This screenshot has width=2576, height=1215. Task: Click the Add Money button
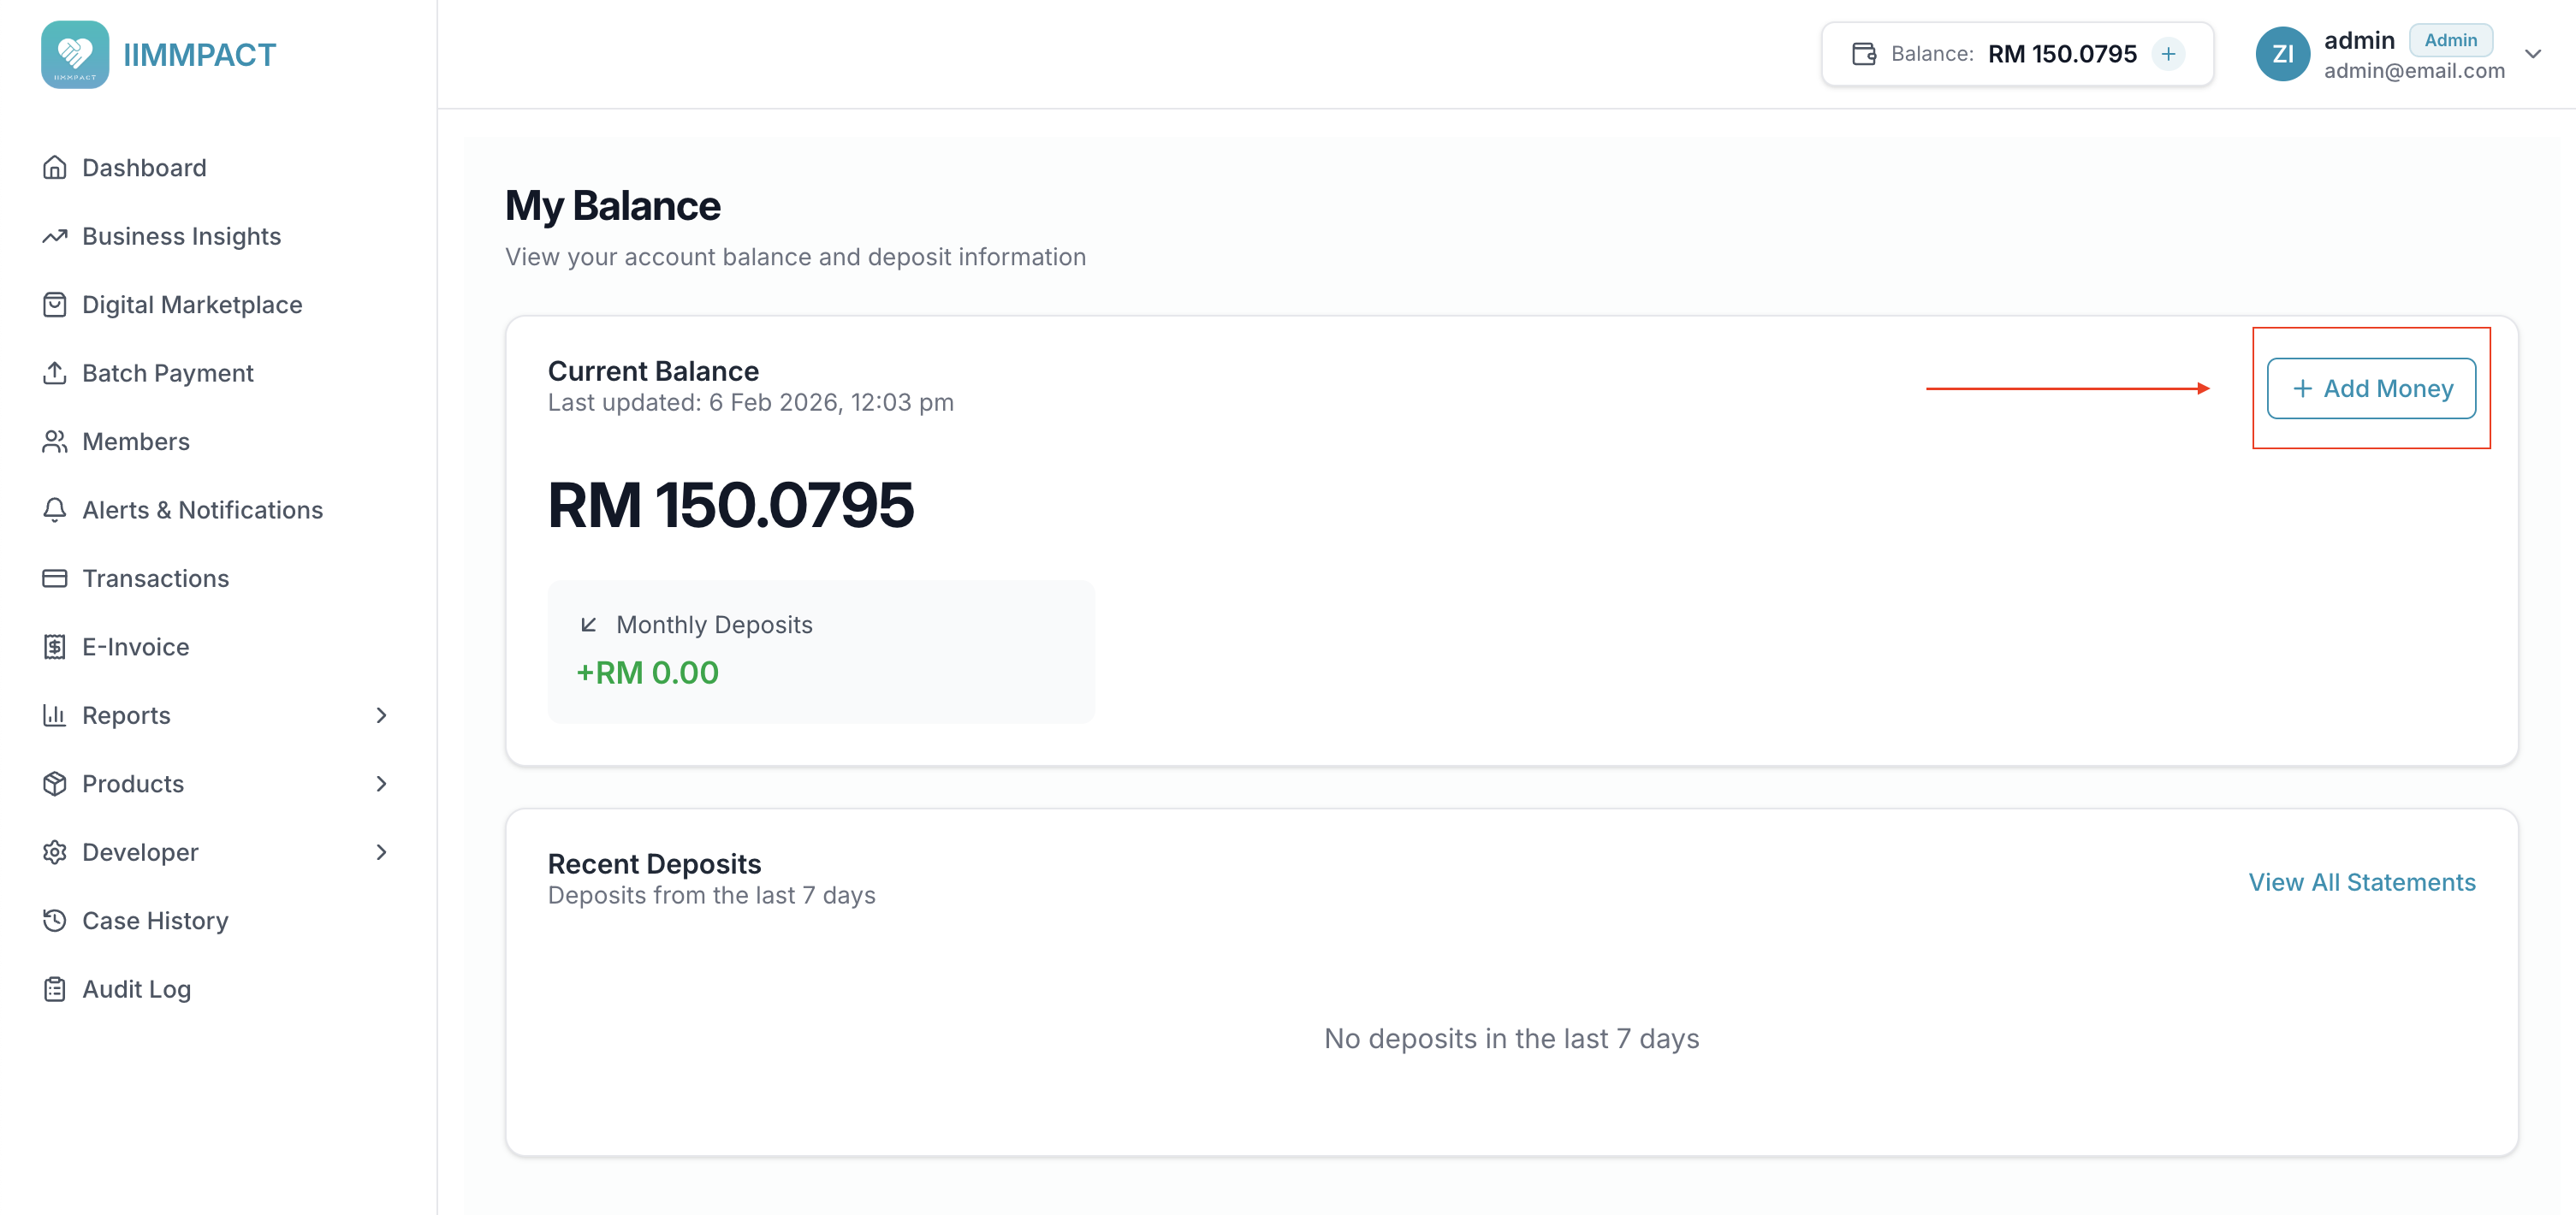point(2370,388)
